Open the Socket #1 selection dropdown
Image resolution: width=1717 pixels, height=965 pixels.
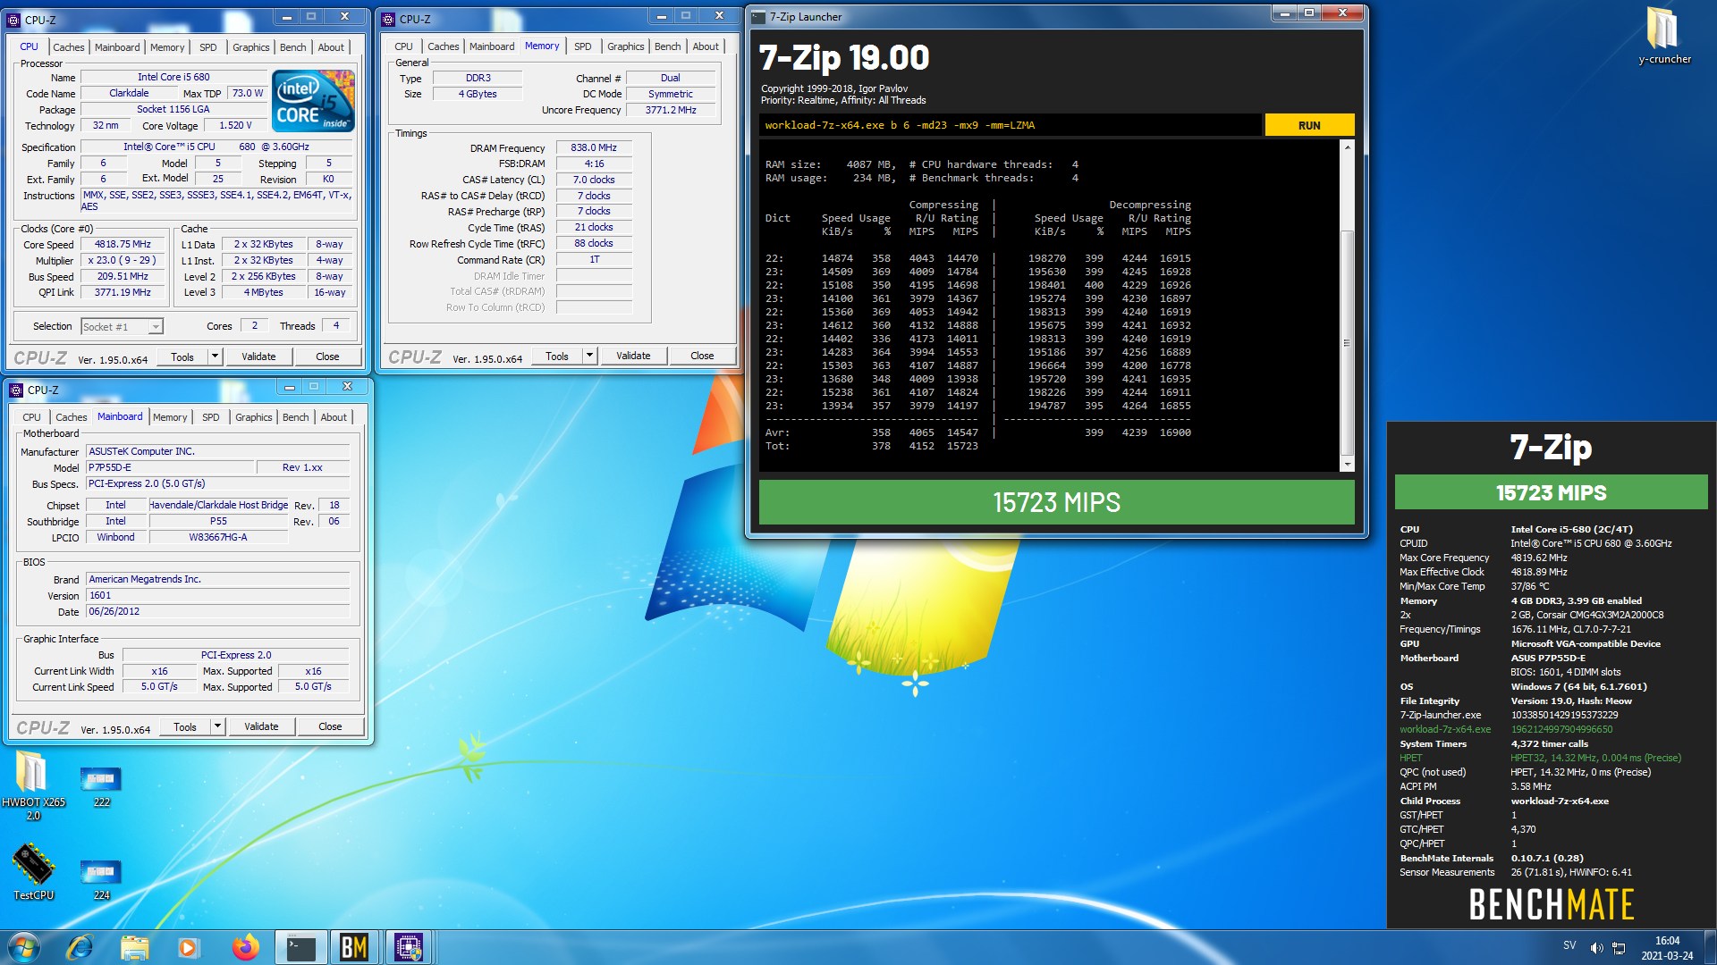coord(122,327)
